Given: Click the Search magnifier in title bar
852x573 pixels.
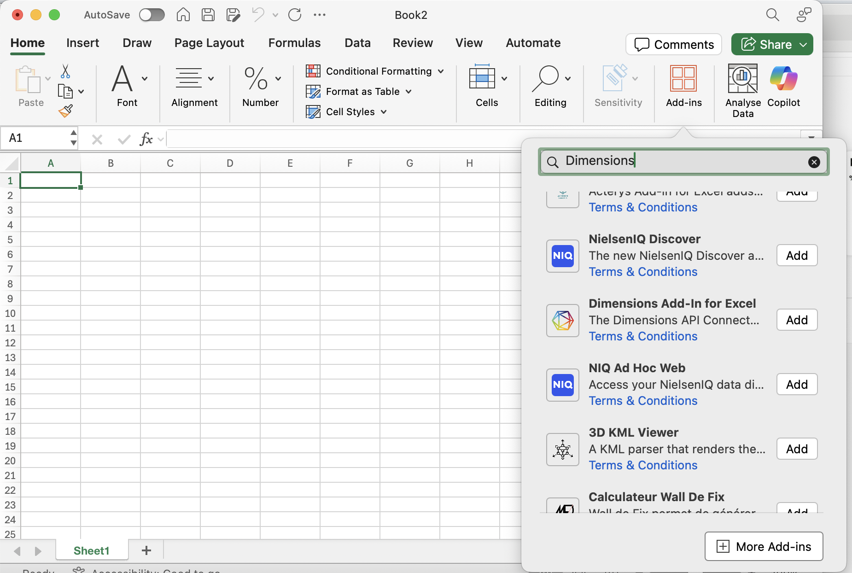Looking at the screenshot, I should click(x=772, y=15).
